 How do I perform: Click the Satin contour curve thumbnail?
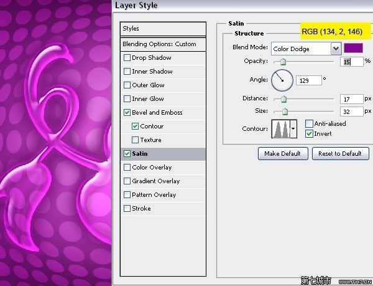coord(280,129)
